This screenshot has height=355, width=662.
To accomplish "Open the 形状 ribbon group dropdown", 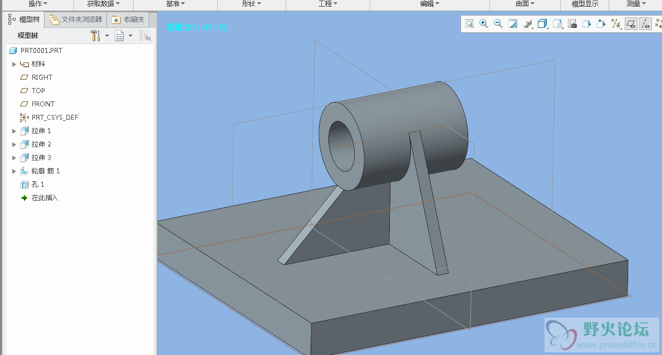I will [x=251, y=4].
